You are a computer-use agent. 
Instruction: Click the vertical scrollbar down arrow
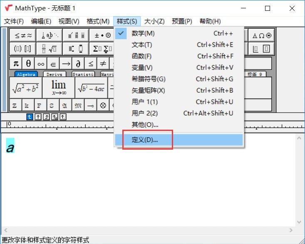tap(299, 222)
